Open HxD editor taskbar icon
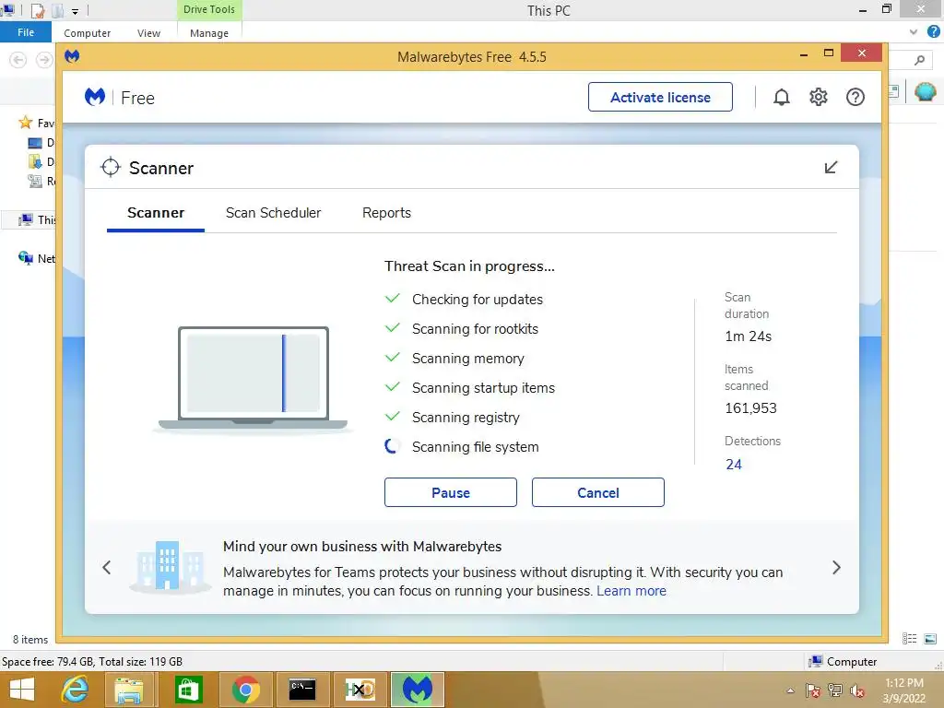The height and width of the screenshot is (708, 944). point(360,690)
